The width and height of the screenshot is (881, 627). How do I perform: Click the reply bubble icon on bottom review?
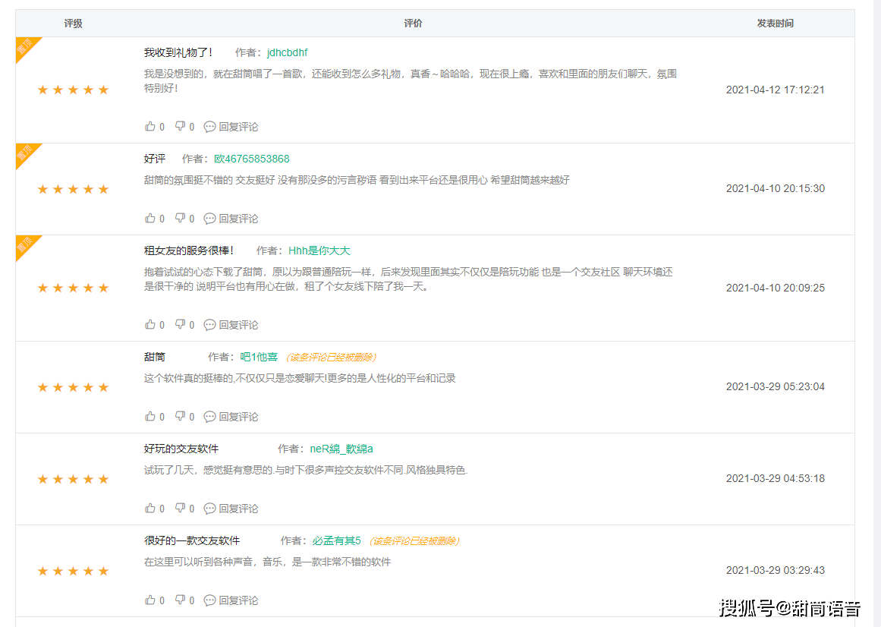coord(209,600)
